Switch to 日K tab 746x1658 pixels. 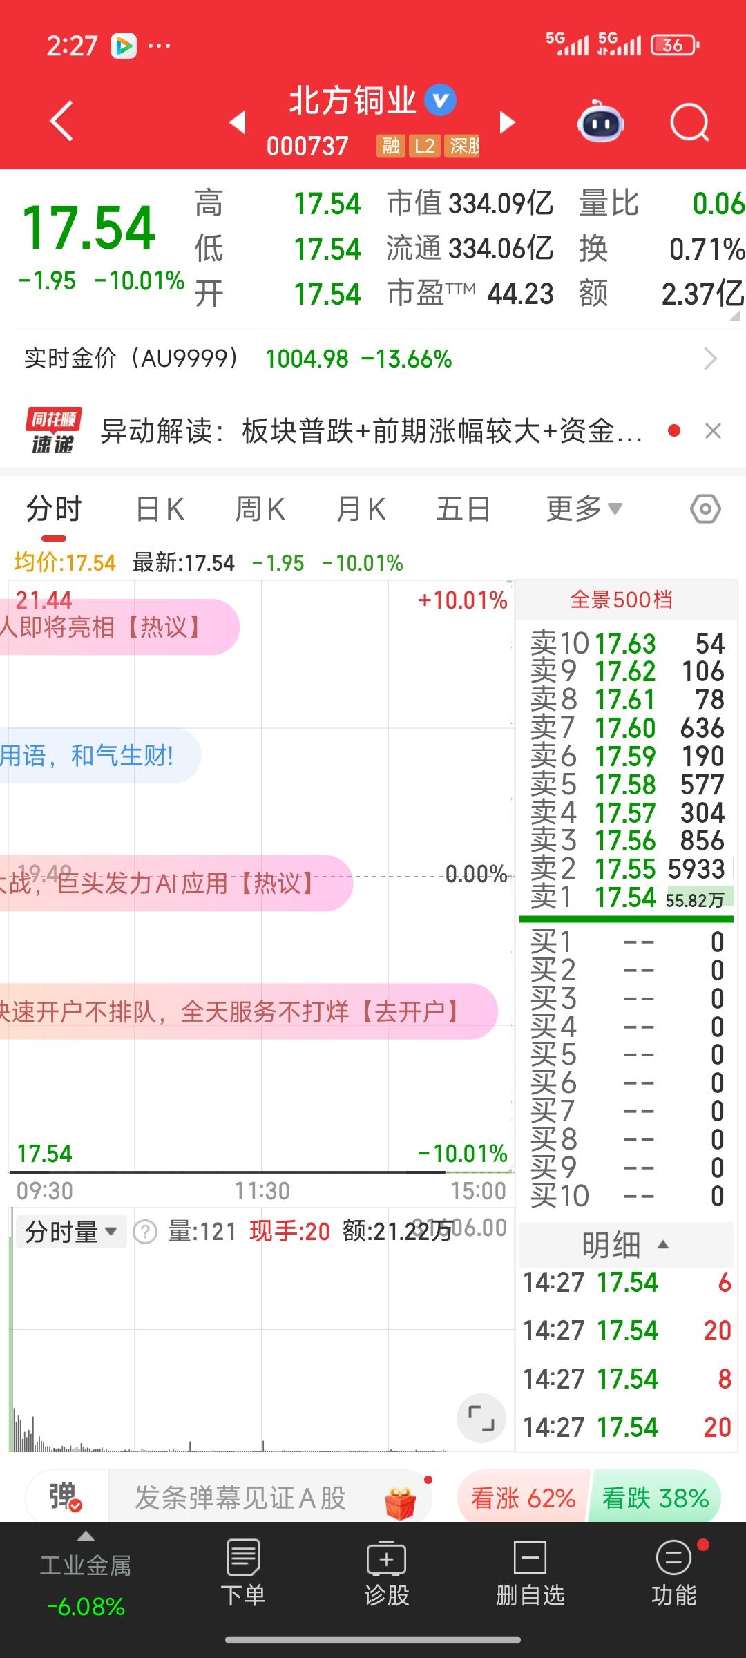click(160, 510)
